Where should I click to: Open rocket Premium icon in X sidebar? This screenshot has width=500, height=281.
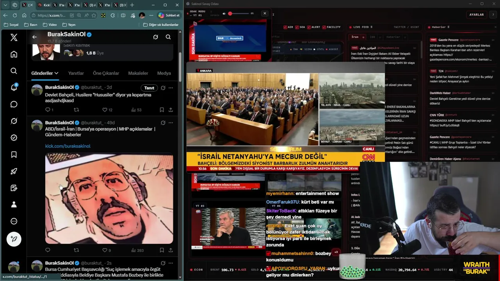(x=14, y=171)
